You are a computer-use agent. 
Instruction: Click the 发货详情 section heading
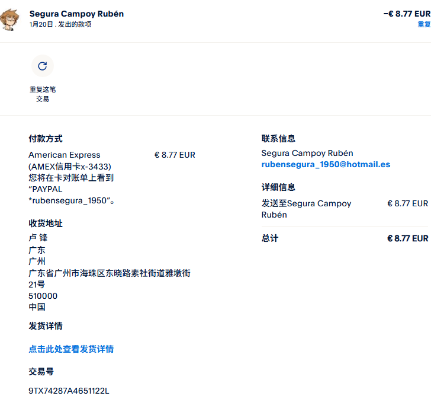click(46, 326)
